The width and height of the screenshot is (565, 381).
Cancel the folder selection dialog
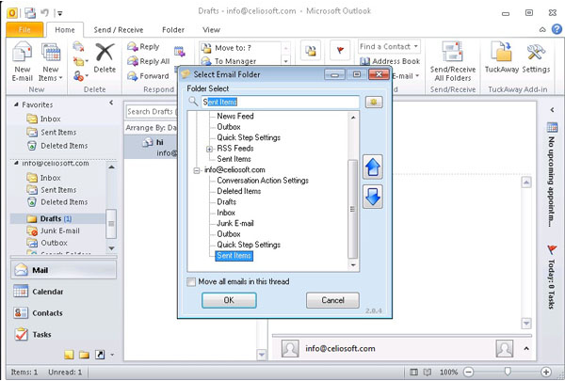pyautogui.click(x=332, y=300)
